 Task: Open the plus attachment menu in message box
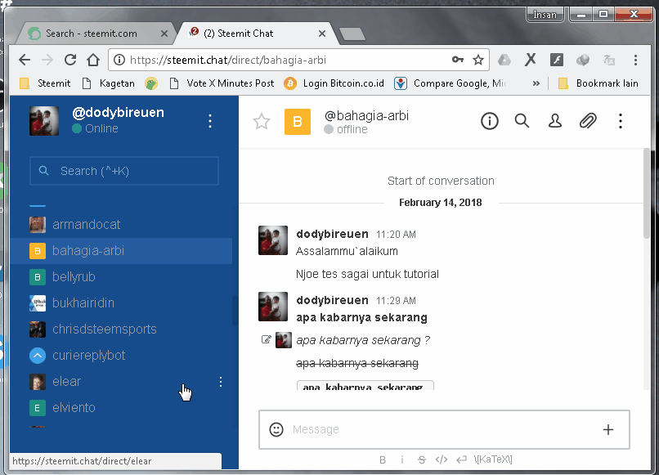tap(607, 429)
